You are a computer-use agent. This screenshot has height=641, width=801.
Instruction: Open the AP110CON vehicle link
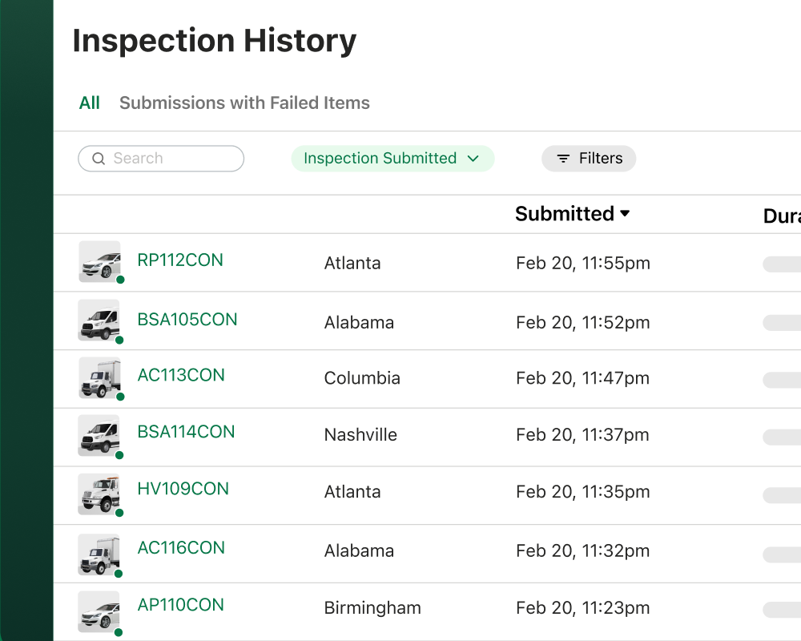[x=181, y=605]
